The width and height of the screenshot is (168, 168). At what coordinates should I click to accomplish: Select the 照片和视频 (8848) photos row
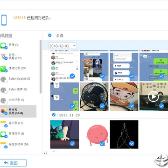click(18, 111)
